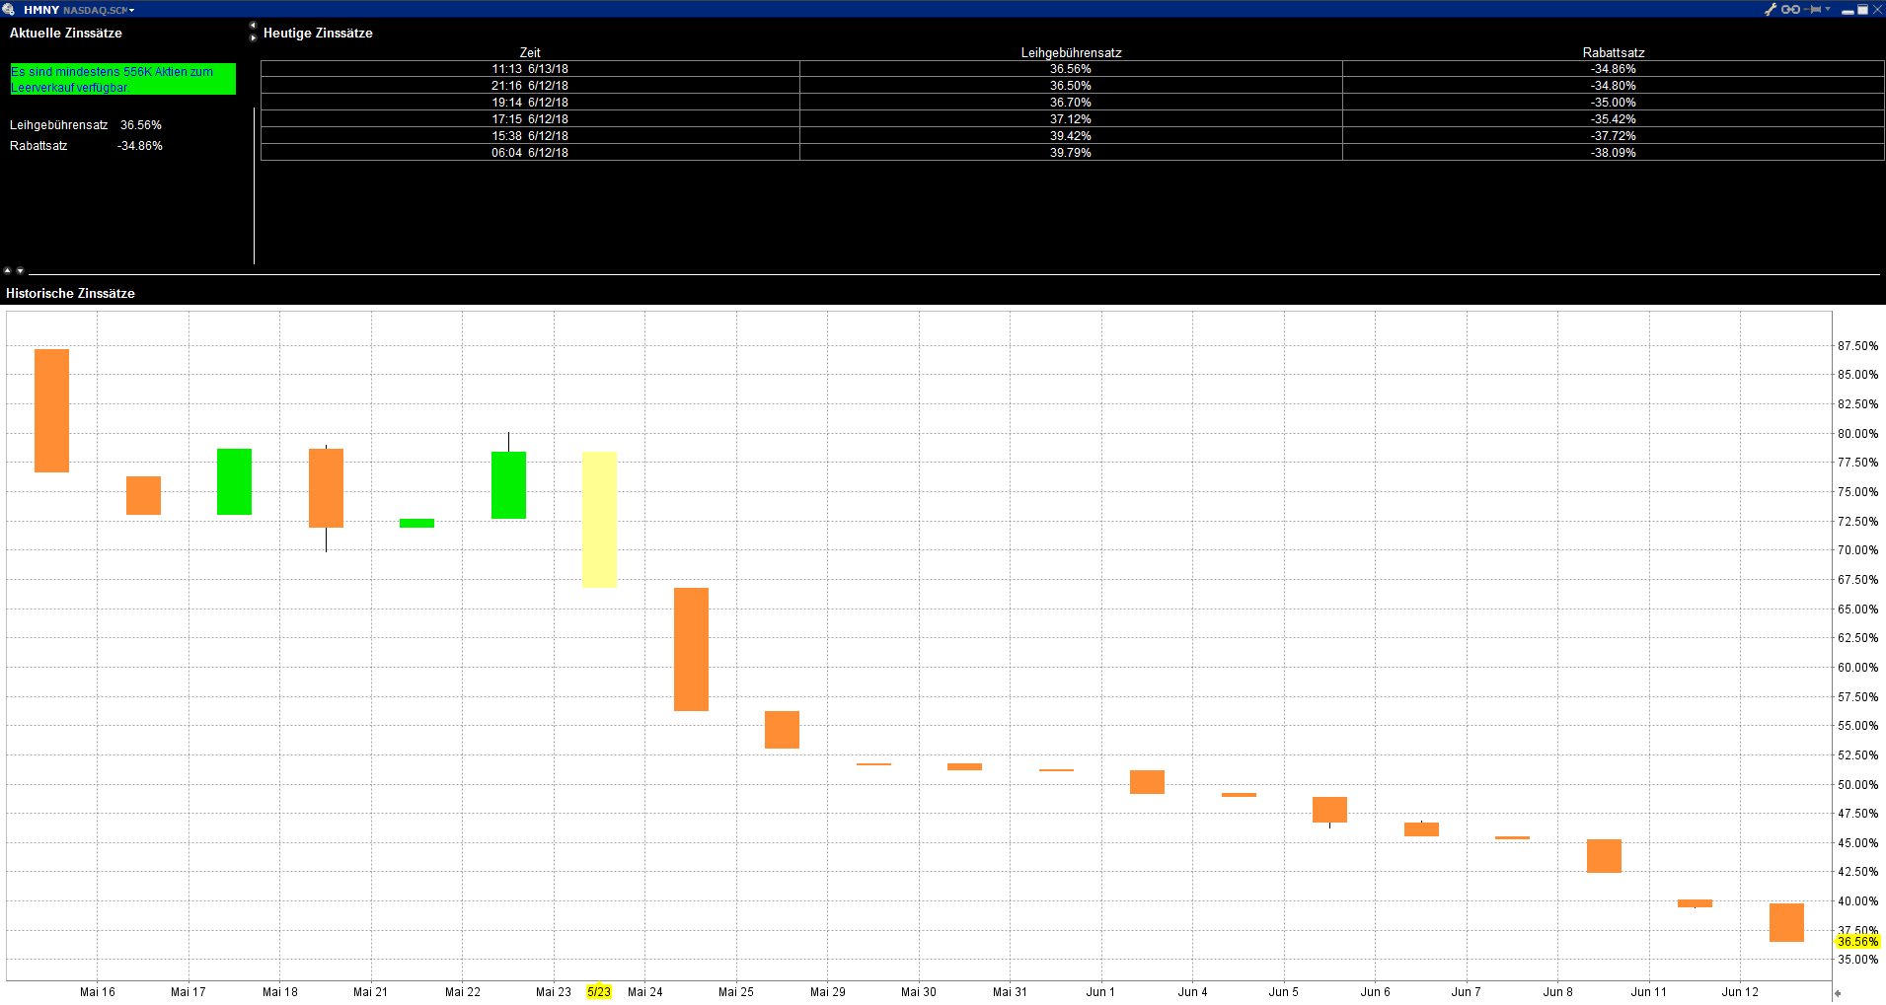This screenshot has width=1886, height=1005.
Task: Click the green short-sale availability notice
Action: pos(123,79)
